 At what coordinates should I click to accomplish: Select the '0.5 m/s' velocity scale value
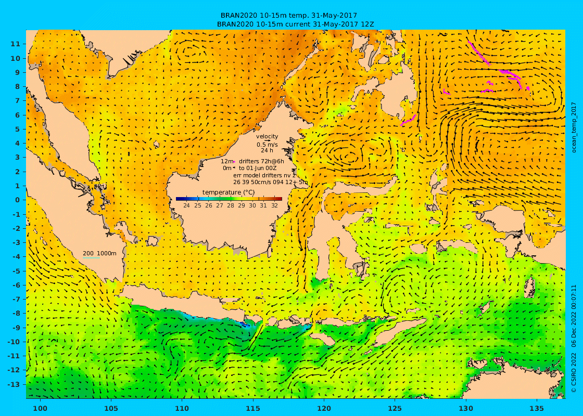tap(267, 145)
